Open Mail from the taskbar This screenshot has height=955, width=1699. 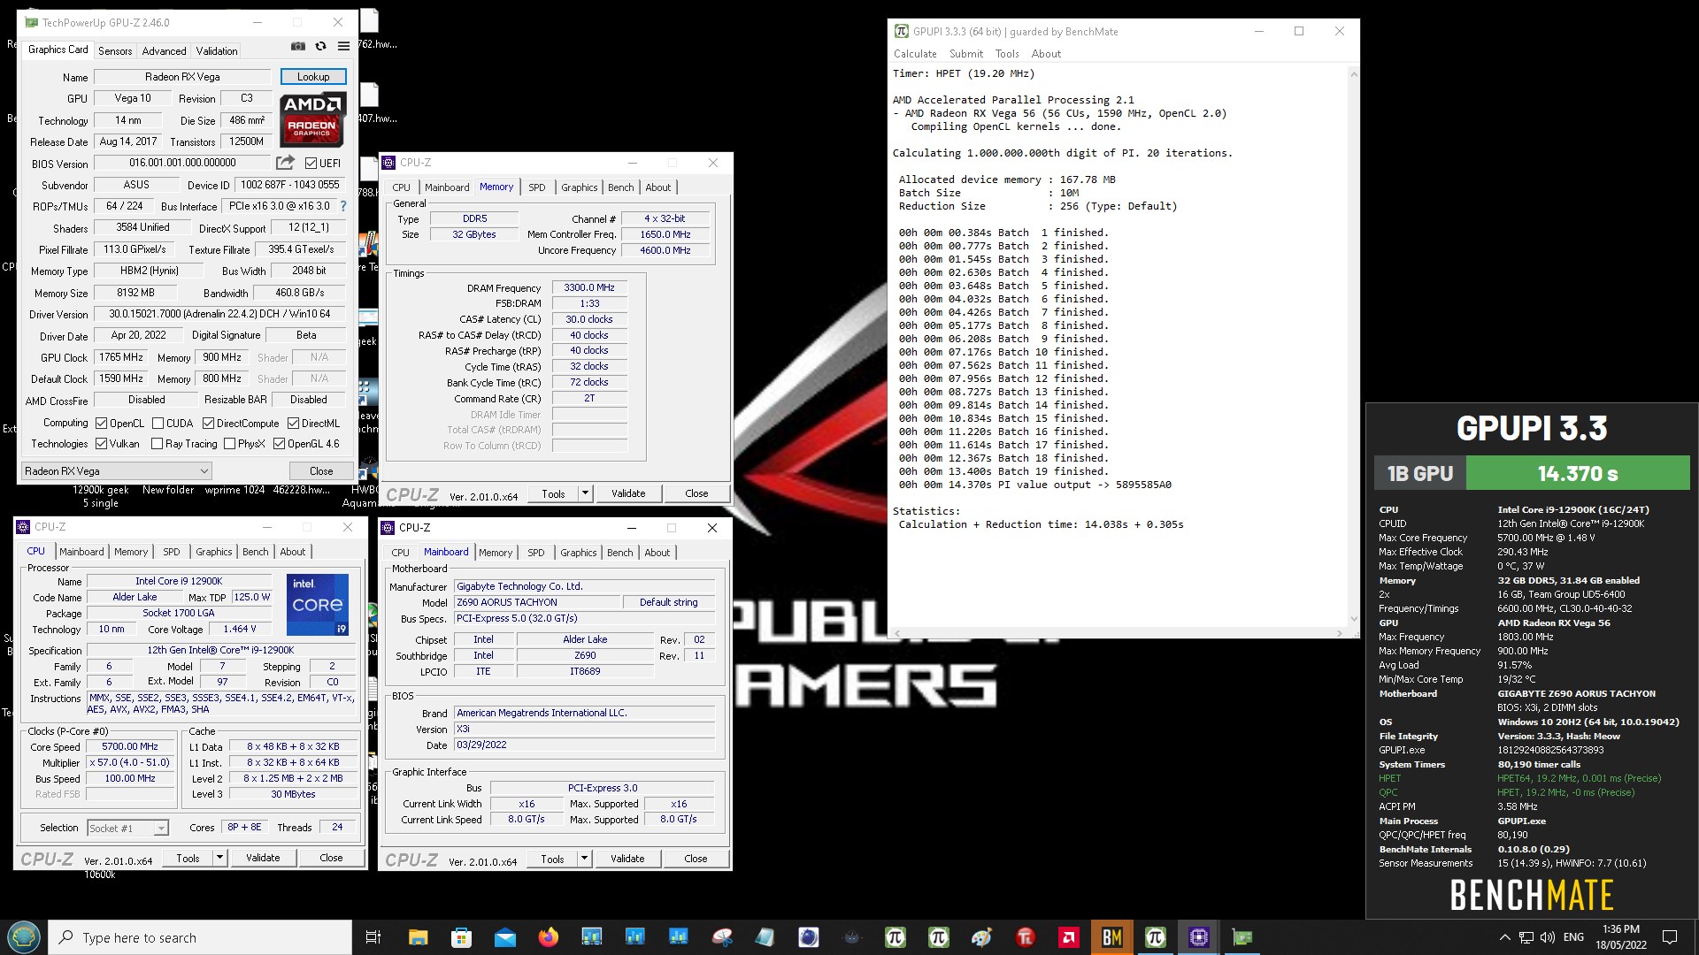pos(504,937)
